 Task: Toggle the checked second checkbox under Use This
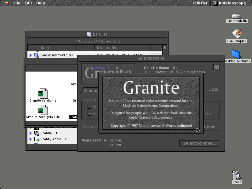[x=89, y=114]
